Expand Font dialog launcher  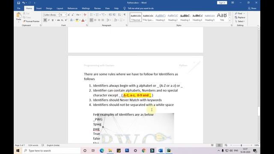(x=87, y=26)
